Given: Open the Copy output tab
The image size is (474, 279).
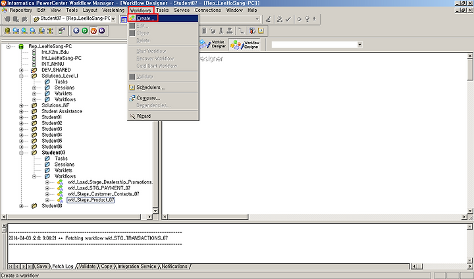Looking at the screenshot, I should coord(106,266).
